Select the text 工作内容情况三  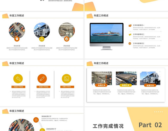pos(139,43)
